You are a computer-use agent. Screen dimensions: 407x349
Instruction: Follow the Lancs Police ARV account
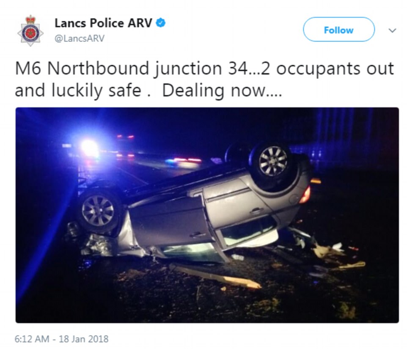pos(339,30)
